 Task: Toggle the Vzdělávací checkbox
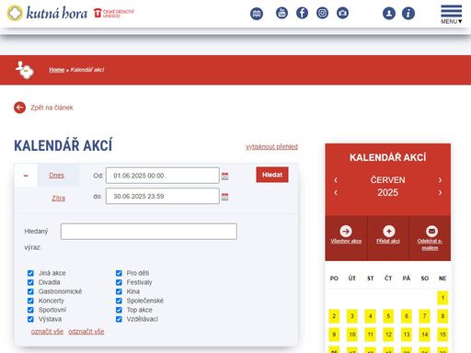[119, 319]
